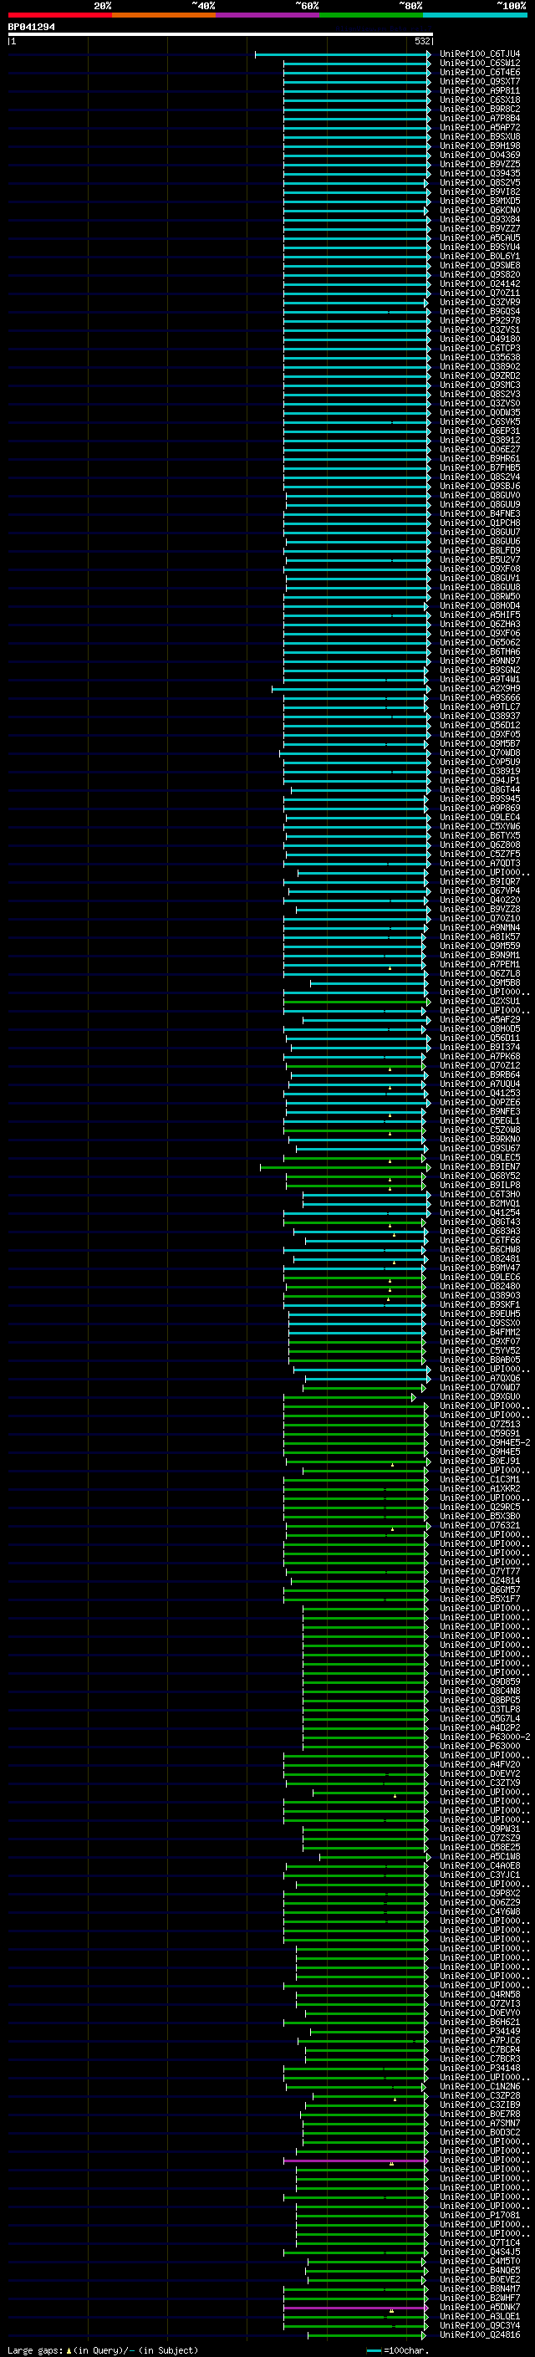
Task: Open hit UniRef100_A9P811
Action: [479, 91]
